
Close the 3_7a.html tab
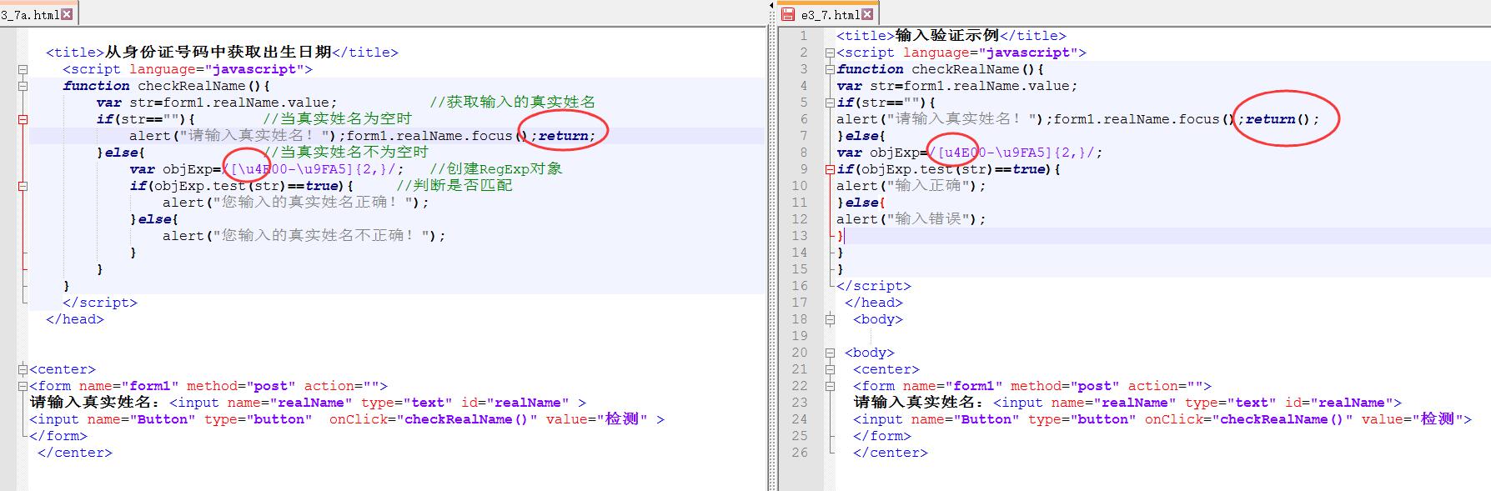(x=68, y=14)
